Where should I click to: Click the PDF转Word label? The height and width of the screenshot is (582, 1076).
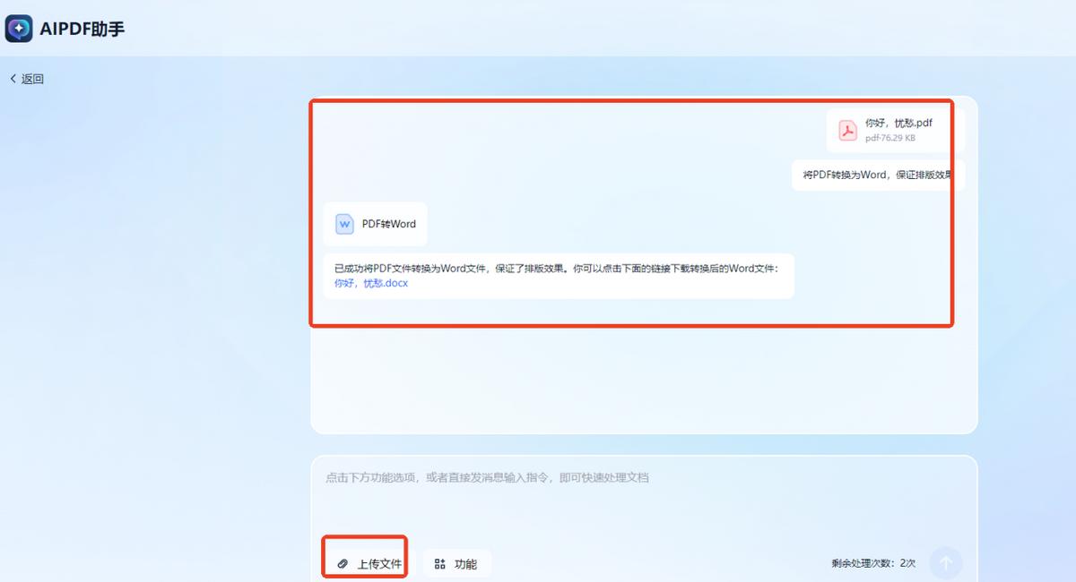[389, 224]
